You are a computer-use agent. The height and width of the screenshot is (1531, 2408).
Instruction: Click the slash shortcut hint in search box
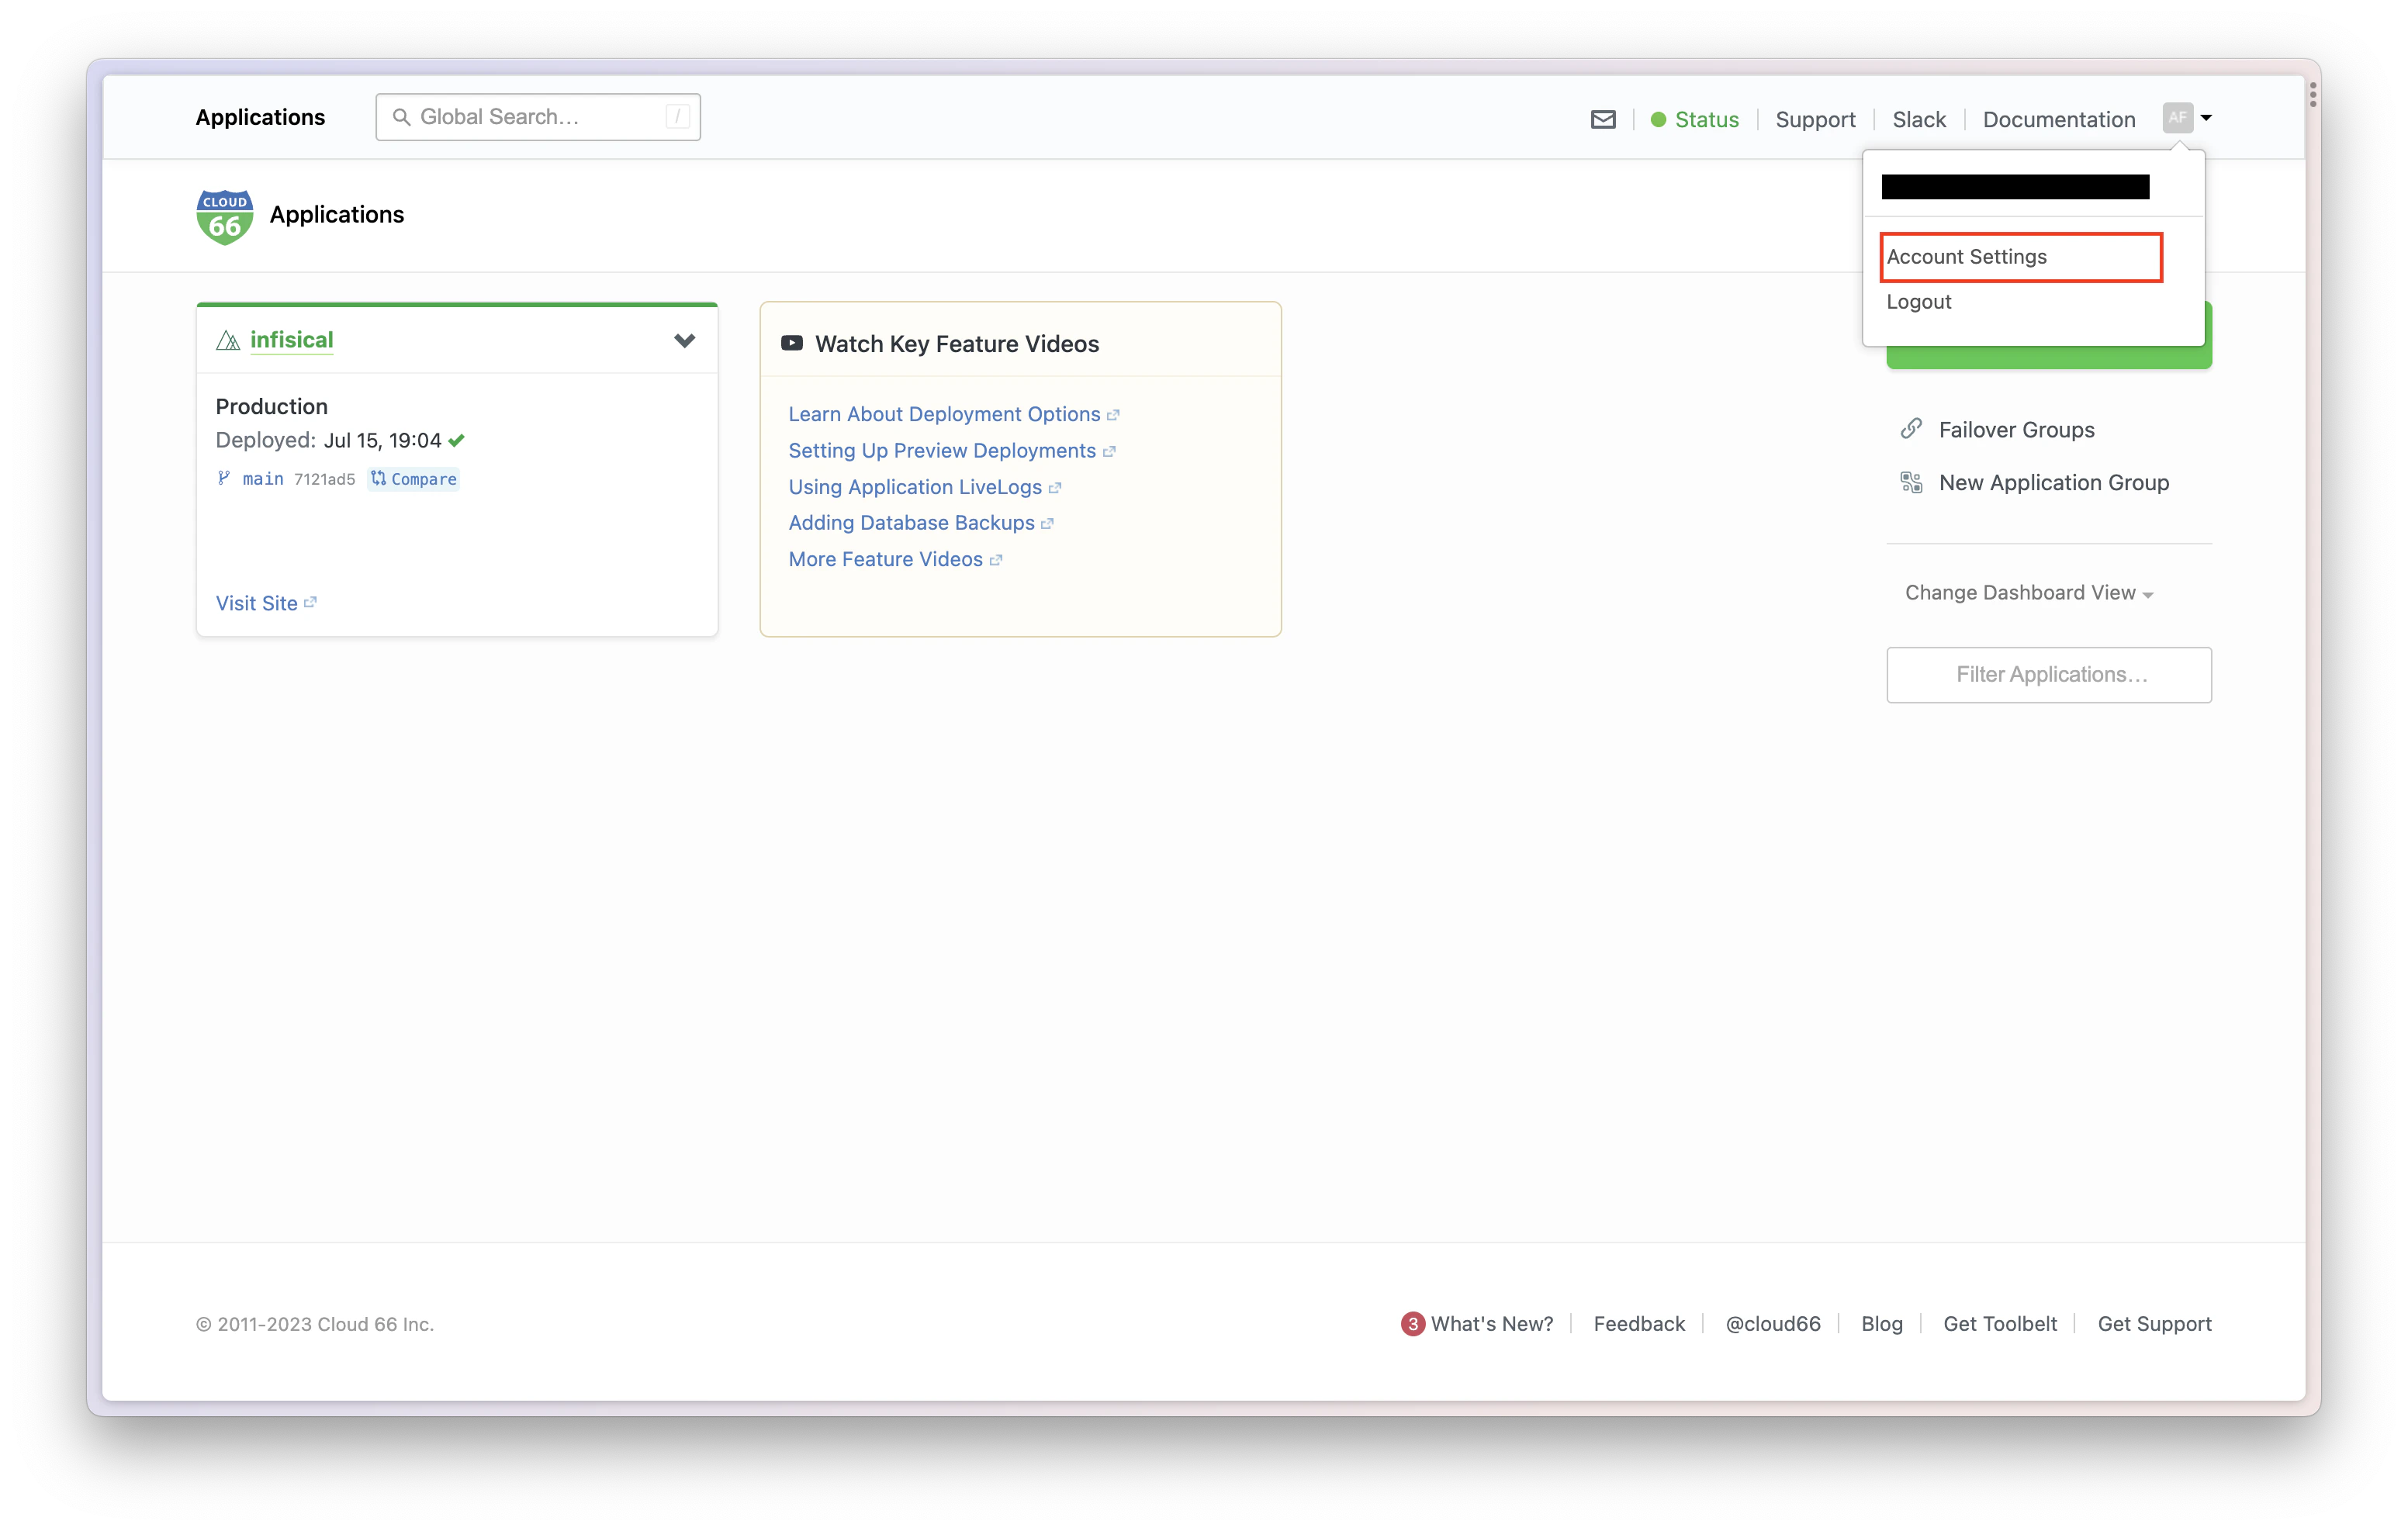(677, 117)
